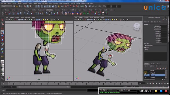Viewport: 170px width, 95px height.
Task: Toggle the lock selection padlock icon
Action: pos(59,6)
